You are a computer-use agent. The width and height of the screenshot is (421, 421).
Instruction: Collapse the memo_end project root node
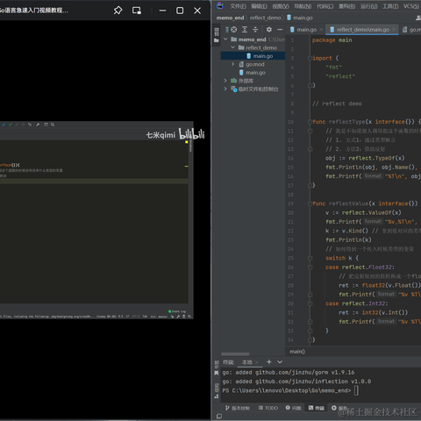[225, 39]
